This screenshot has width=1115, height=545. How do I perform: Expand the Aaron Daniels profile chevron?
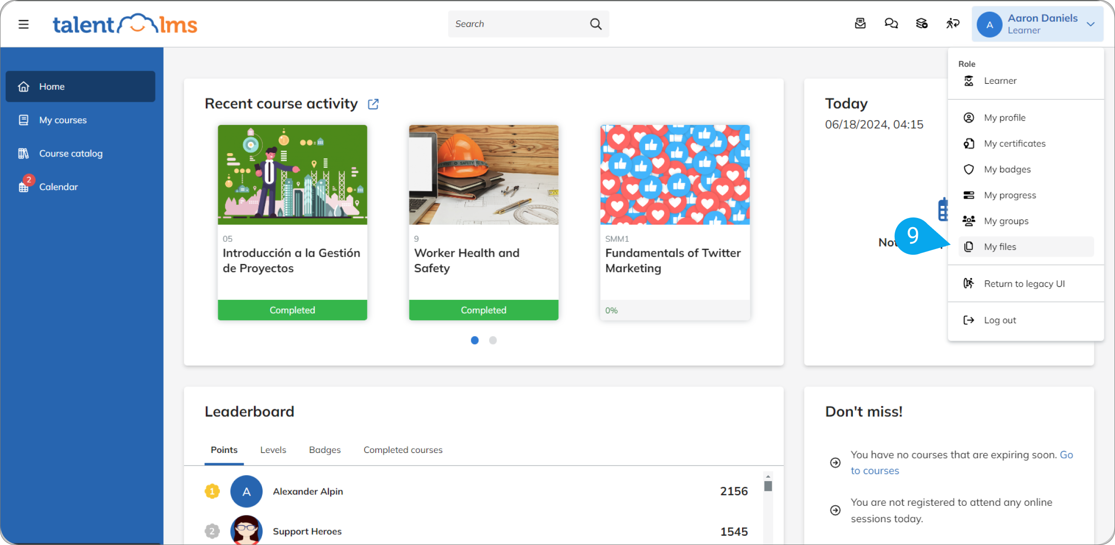1090,23
